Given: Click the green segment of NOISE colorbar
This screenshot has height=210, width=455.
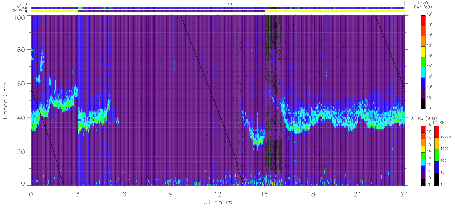Looking at the screenshot, I should (x=437, y=156).
